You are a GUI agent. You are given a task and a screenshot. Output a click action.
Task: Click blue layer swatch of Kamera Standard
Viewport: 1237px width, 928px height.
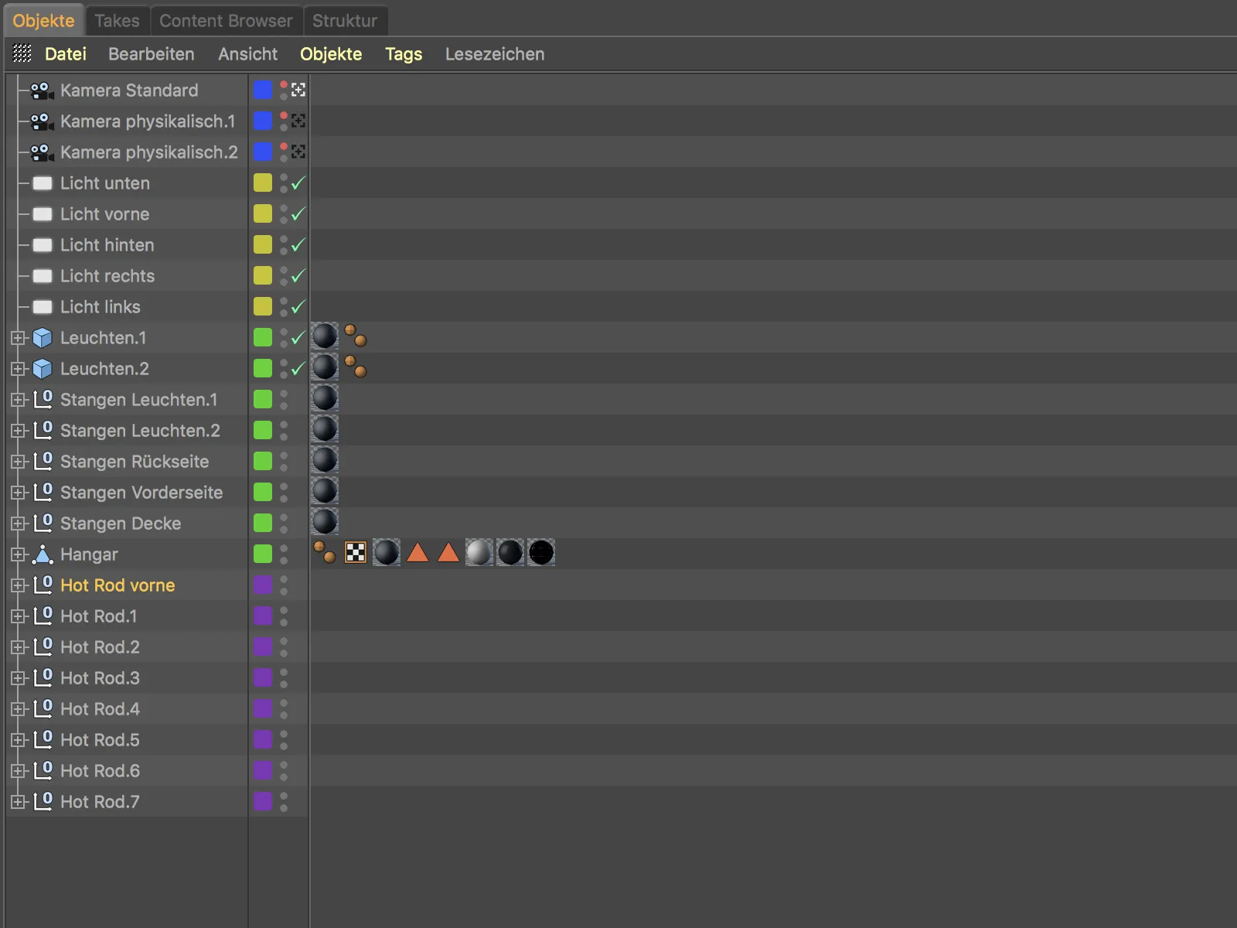tap(263, 90)
